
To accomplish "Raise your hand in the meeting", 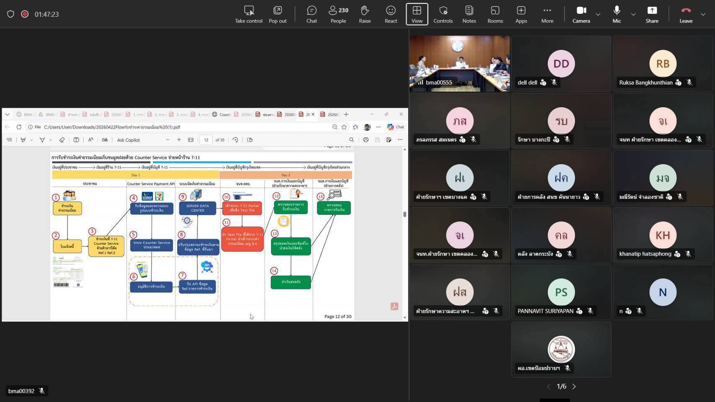I will [x=365, y=14].
